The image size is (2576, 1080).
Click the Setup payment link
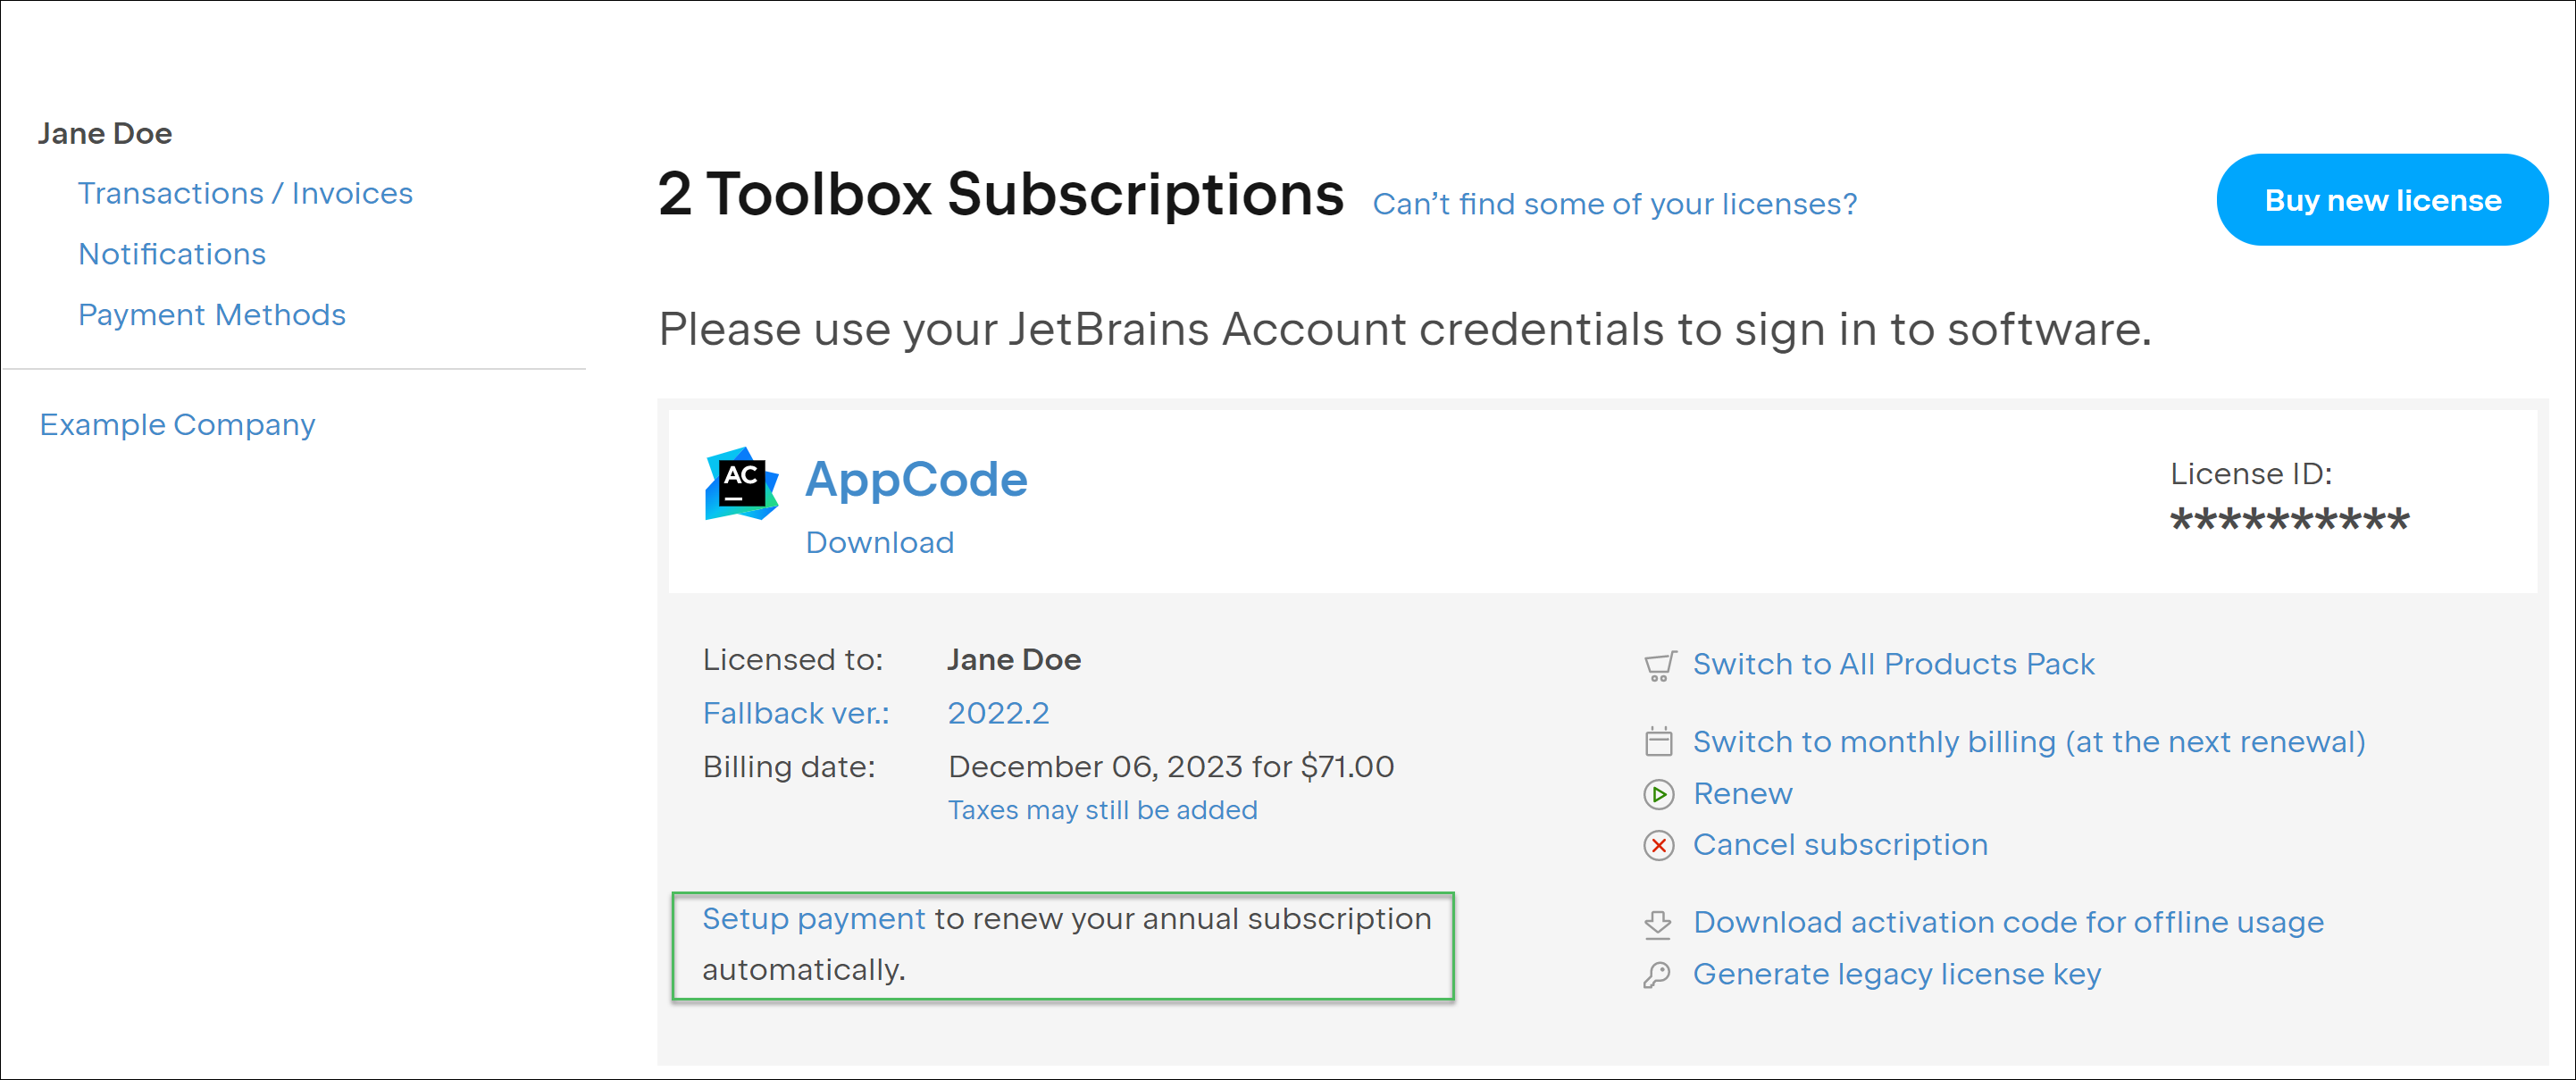(813, 919)
